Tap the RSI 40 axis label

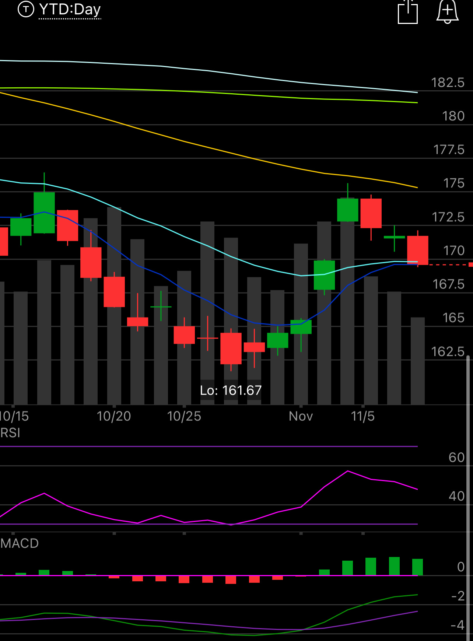(x=456, y=496)
